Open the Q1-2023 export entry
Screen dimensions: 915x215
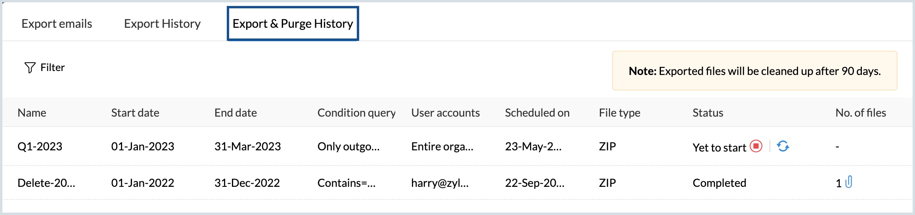[x=40, y=146]
